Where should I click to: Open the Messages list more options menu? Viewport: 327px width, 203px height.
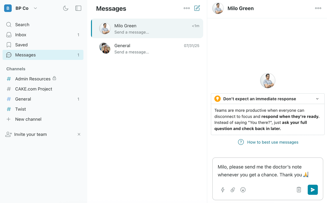187,8
